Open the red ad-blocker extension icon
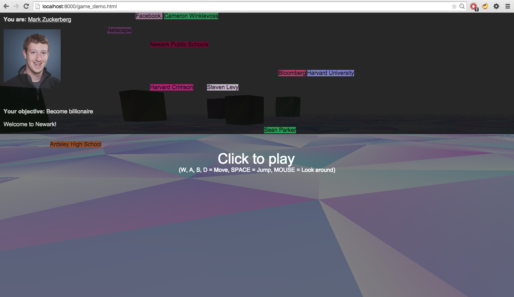This screenshot has height=297, width=514. 474,6
